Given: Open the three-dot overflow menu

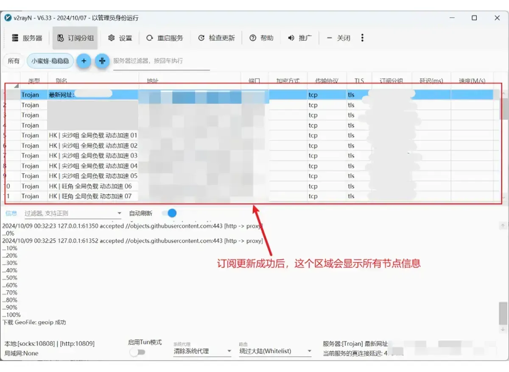Looking at the screenshot, I should click(362, 38).
